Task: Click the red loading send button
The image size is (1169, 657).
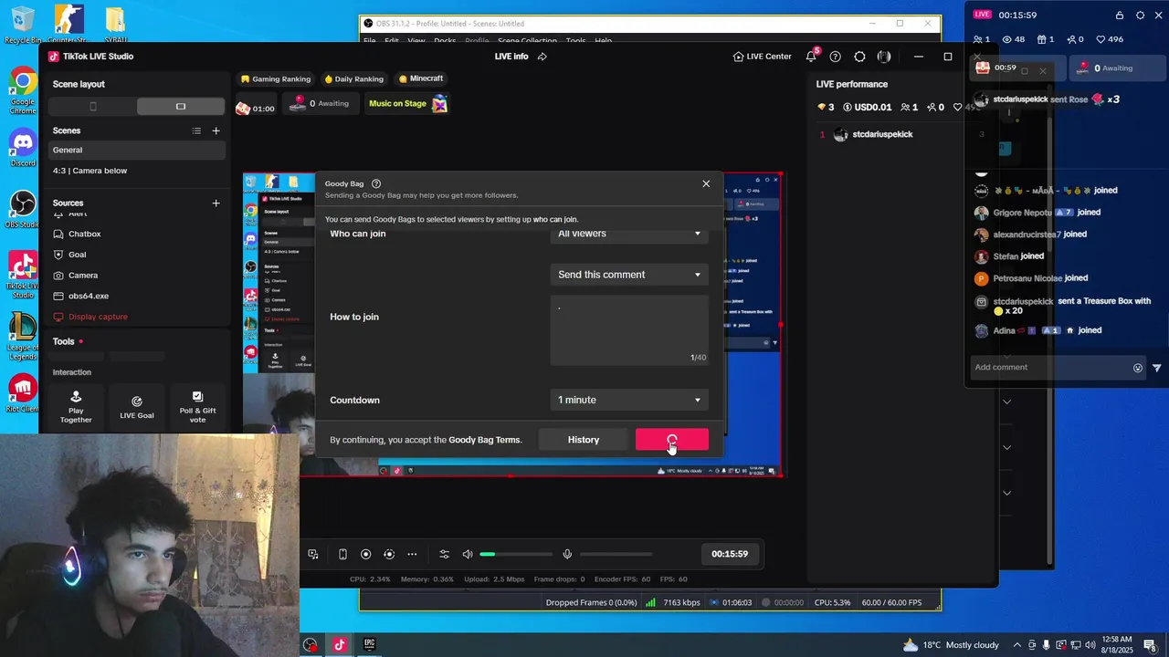Action: point(672,440)
